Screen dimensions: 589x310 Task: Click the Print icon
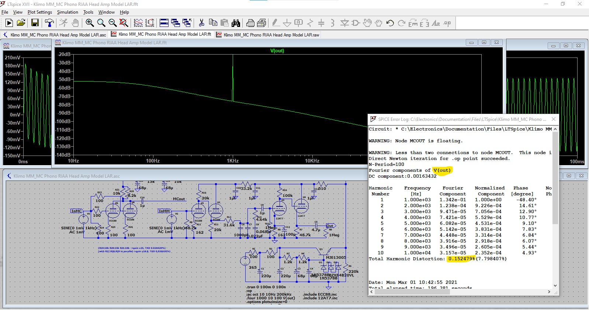tap(250, 23)
